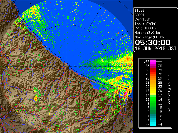
Task: Click the orange echo cluster over inland mountains
Action: 36,98
